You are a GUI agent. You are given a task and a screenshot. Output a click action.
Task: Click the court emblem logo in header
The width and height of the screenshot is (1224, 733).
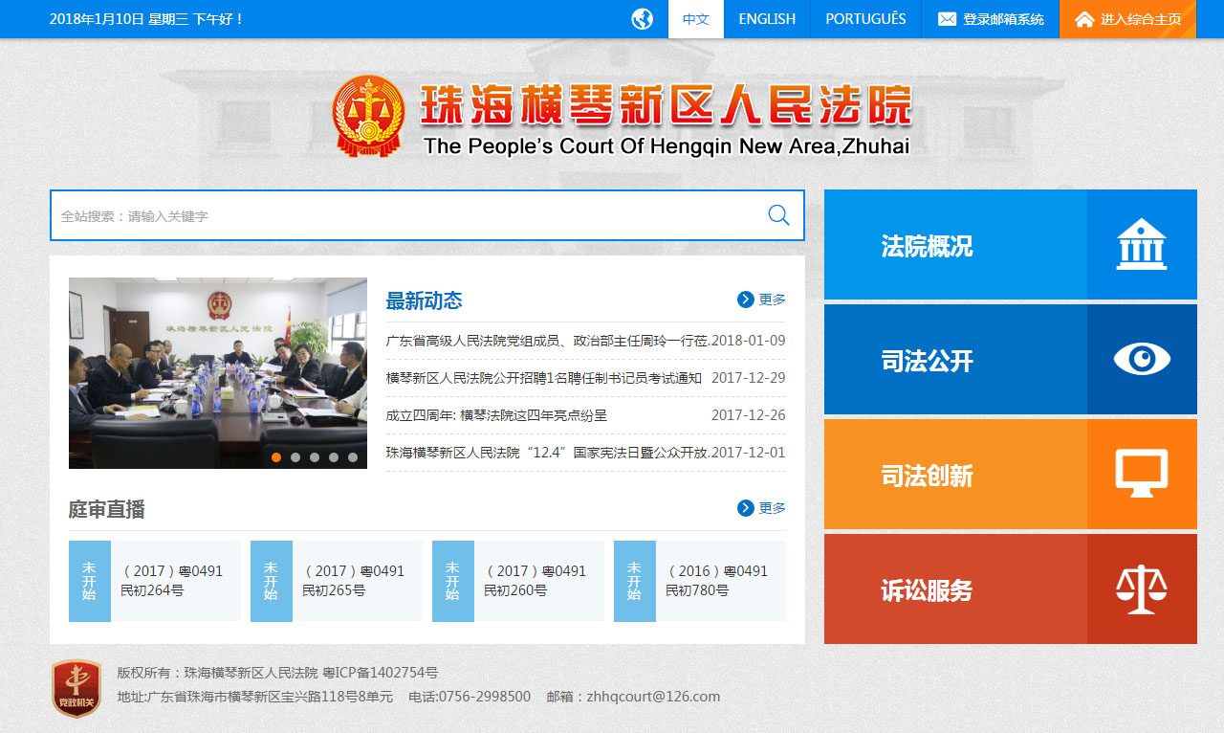pos(369,116)
